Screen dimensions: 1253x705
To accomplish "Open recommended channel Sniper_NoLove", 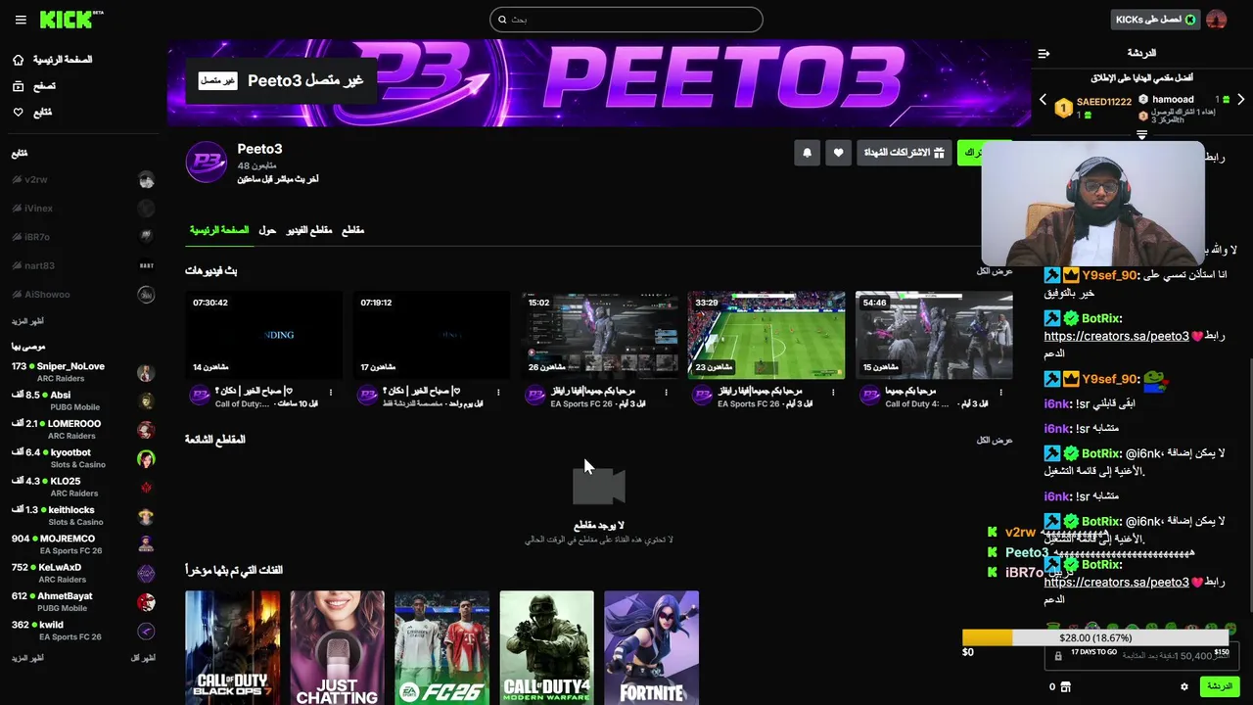I will [x=83, y=372].
